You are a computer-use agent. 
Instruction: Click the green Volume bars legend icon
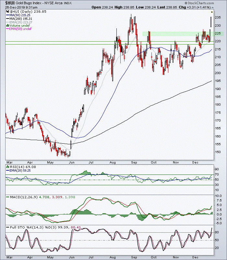(7, 26)
